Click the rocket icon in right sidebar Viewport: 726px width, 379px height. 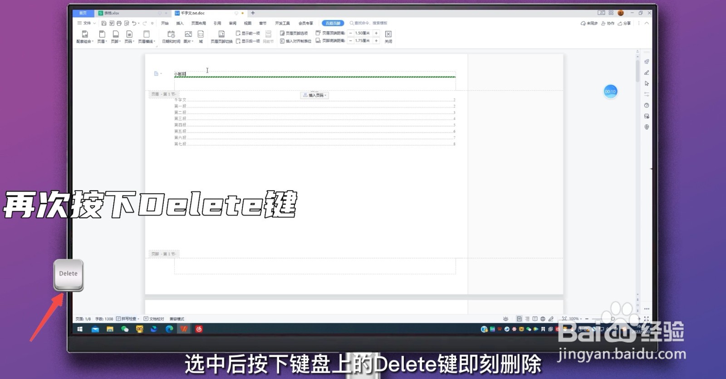647,62
